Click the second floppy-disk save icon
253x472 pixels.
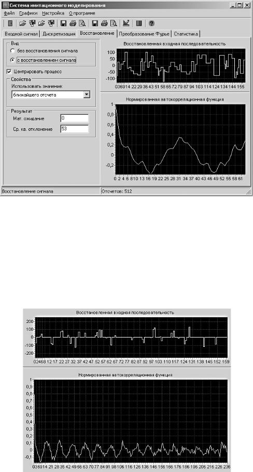[95, 23]
